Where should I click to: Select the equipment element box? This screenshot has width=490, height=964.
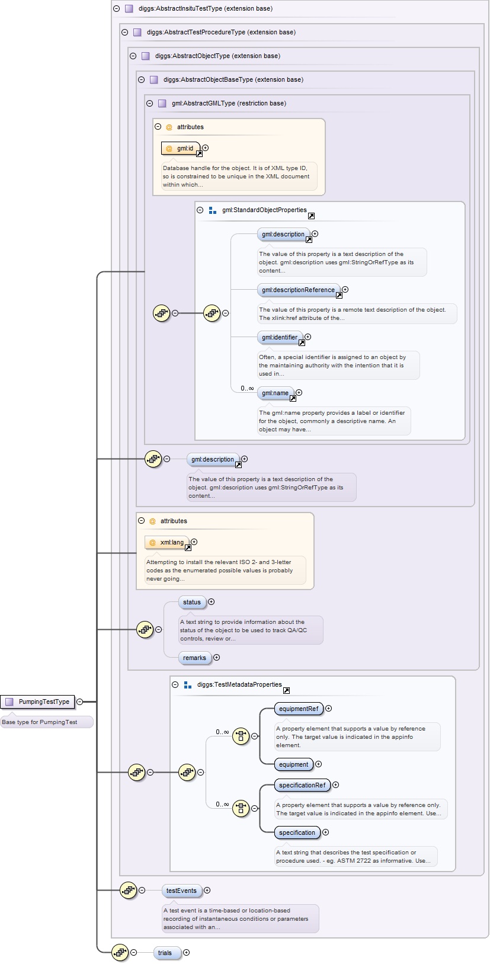coord(293,764)
